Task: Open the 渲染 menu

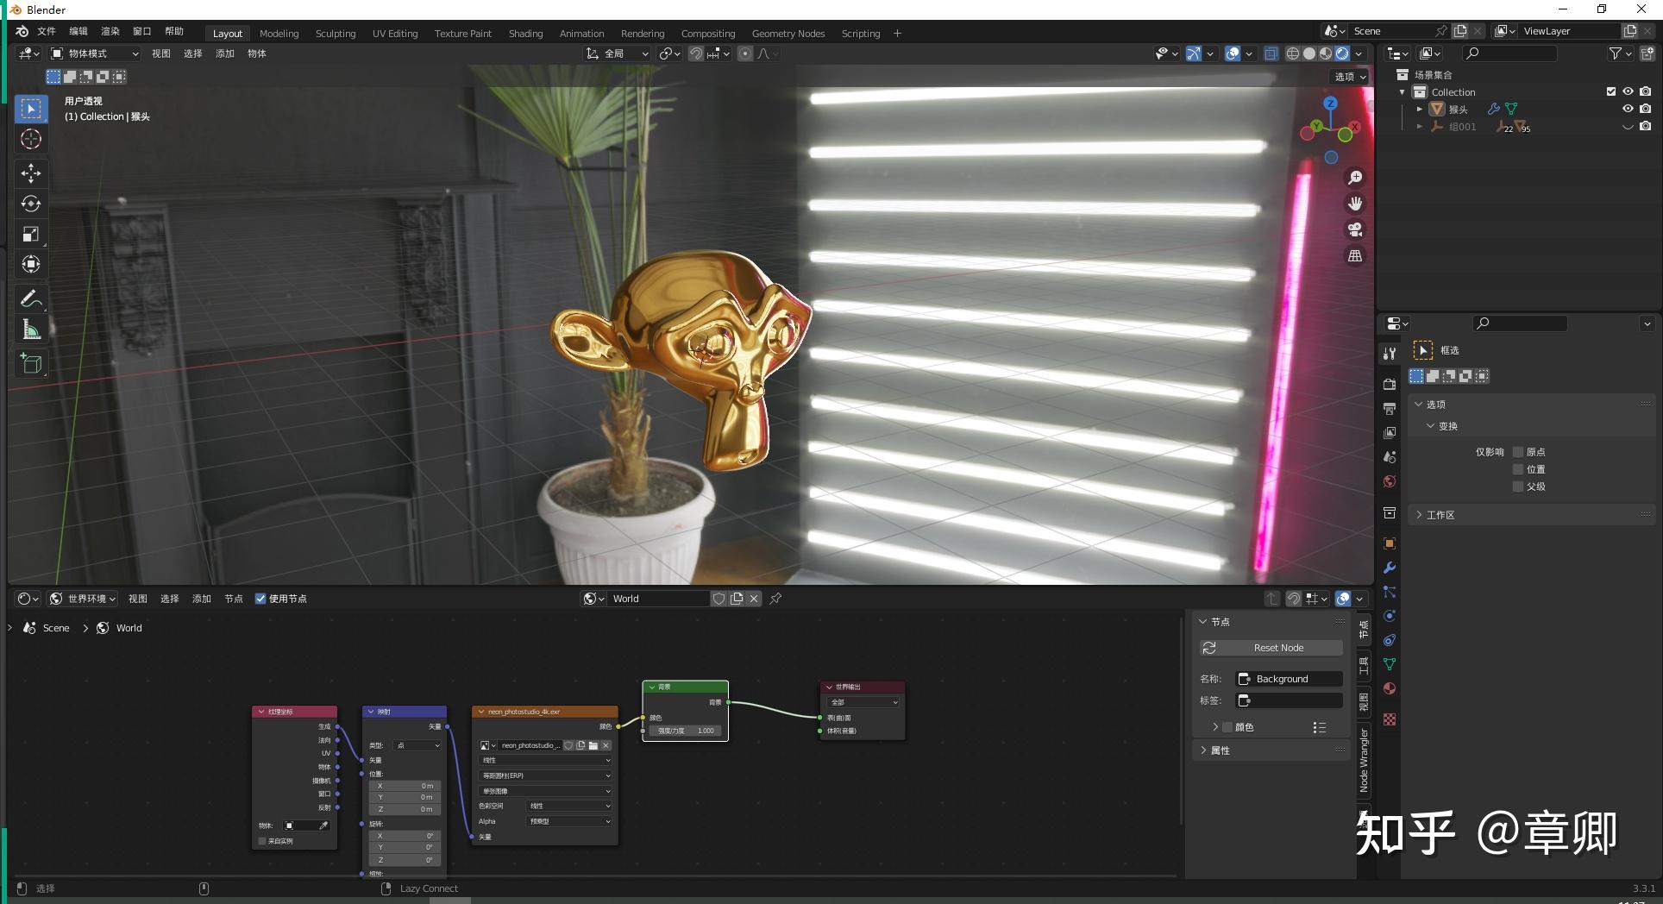Action: [x=110, y=31]
